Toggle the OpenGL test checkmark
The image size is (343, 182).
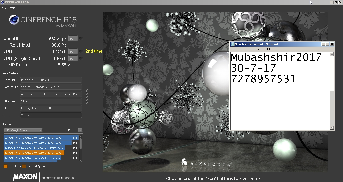tap(81, 38)
